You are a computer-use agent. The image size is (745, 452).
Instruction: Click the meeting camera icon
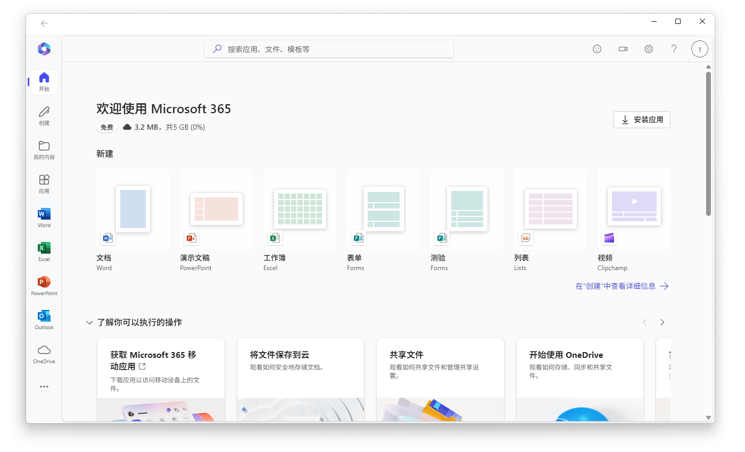click(x=623, y=48)
